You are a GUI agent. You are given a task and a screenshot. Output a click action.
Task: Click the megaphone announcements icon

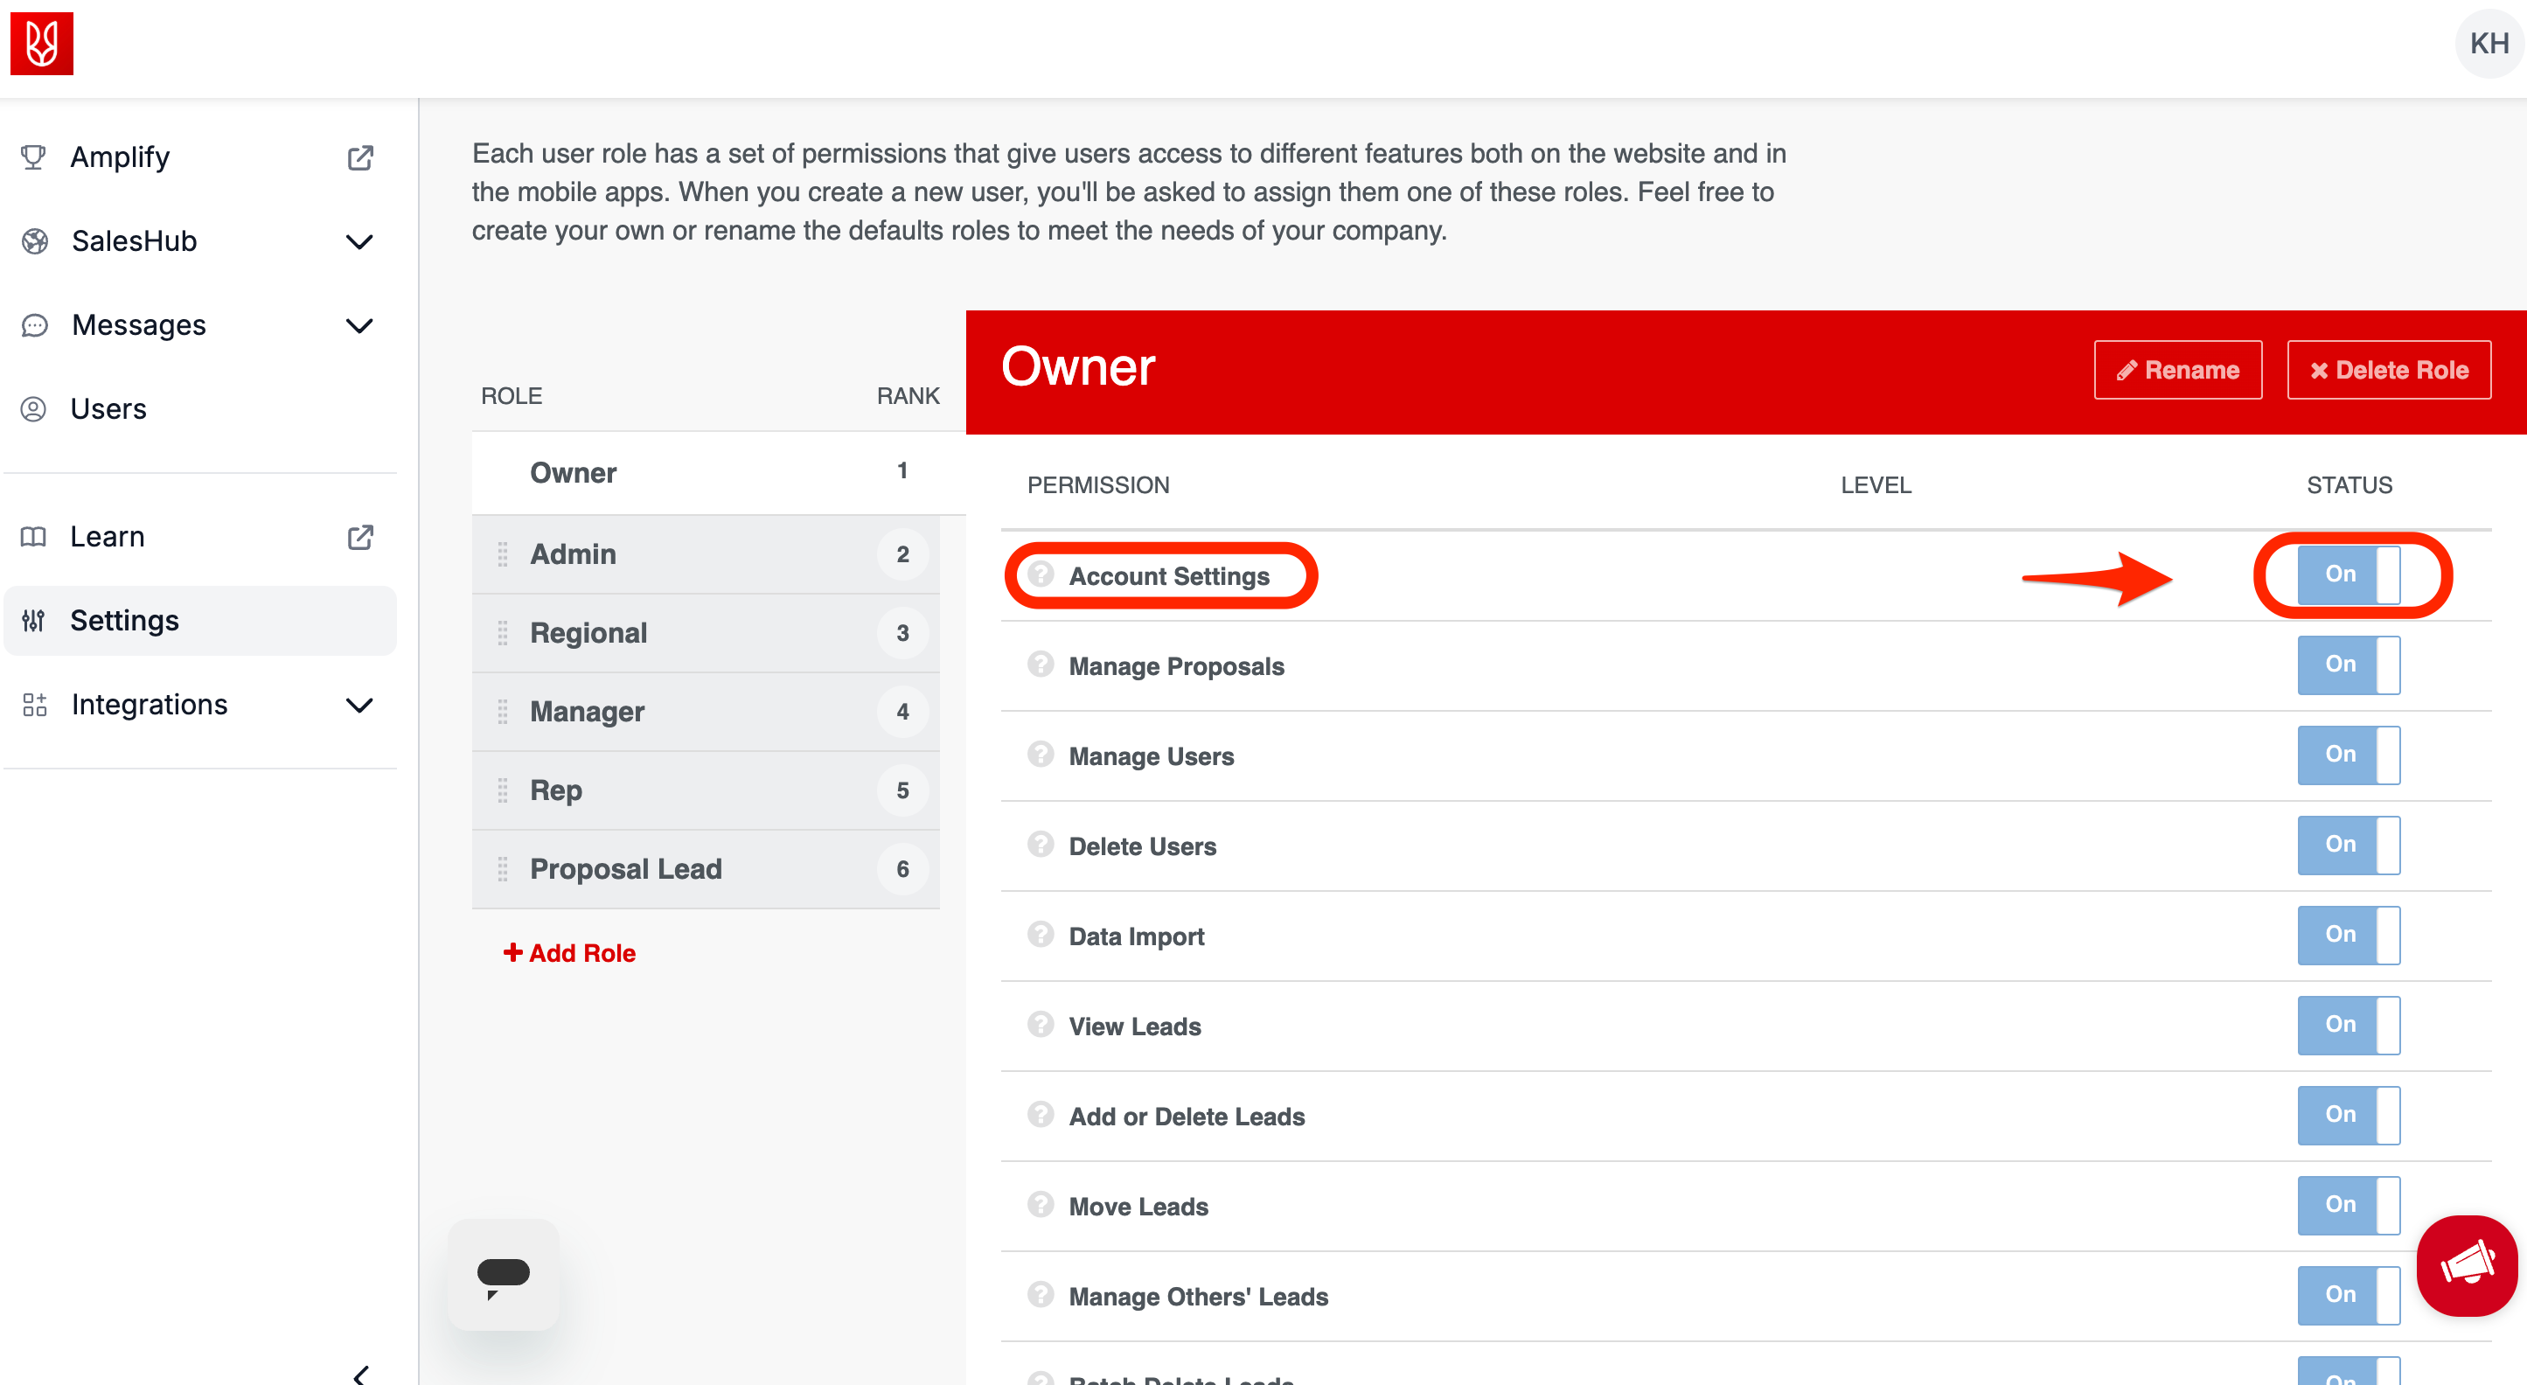tap(2468, 1265)
